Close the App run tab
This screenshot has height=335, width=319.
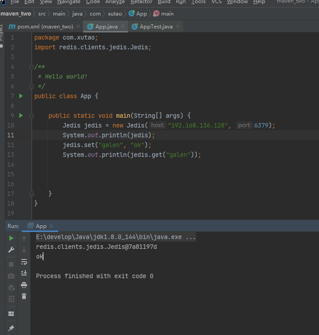tap(52, 226)
